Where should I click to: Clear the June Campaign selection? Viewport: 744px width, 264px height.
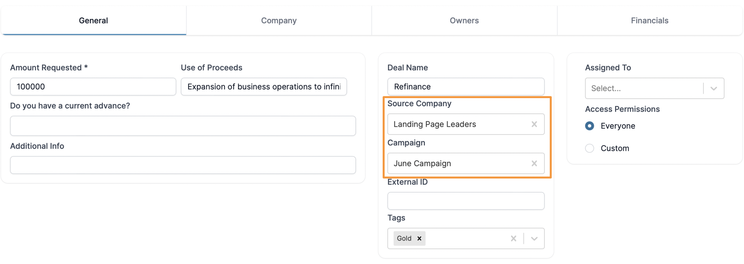point(534,163)
